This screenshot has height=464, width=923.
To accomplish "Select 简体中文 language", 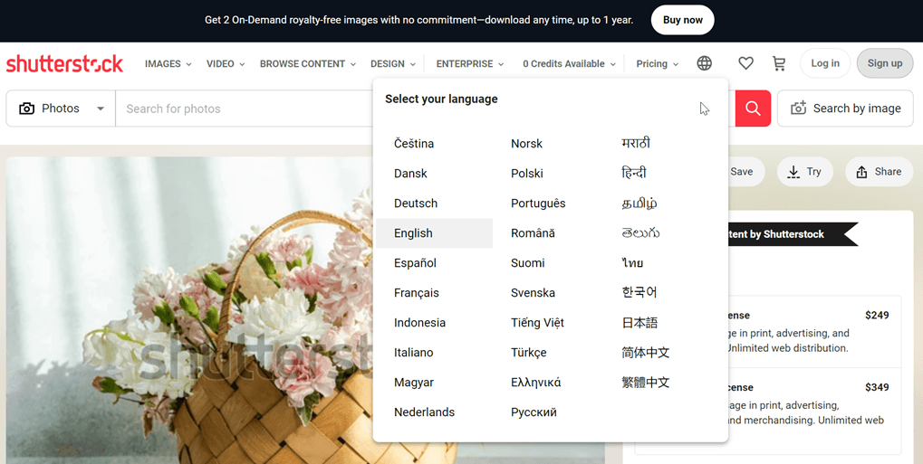I will coord(645,352).
